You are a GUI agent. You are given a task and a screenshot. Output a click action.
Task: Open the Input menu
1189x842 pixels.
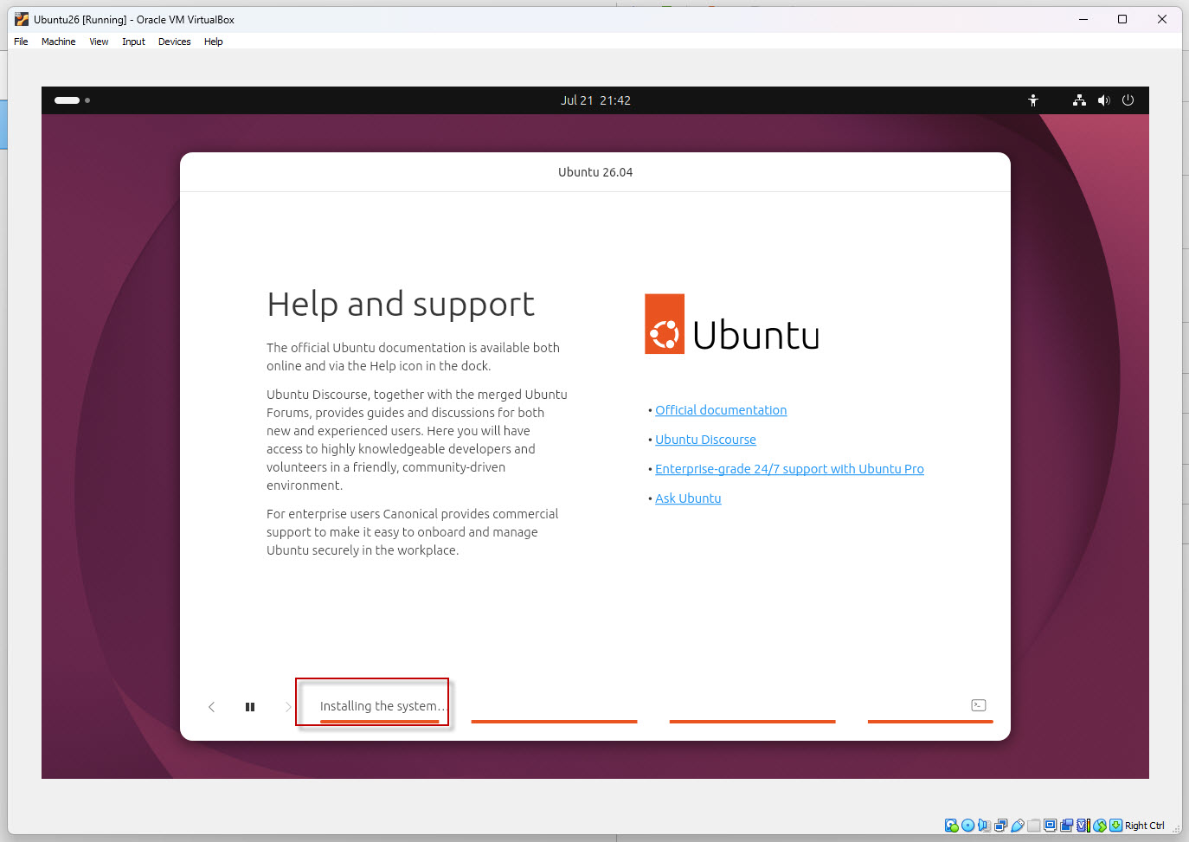[x=133, y=42]
